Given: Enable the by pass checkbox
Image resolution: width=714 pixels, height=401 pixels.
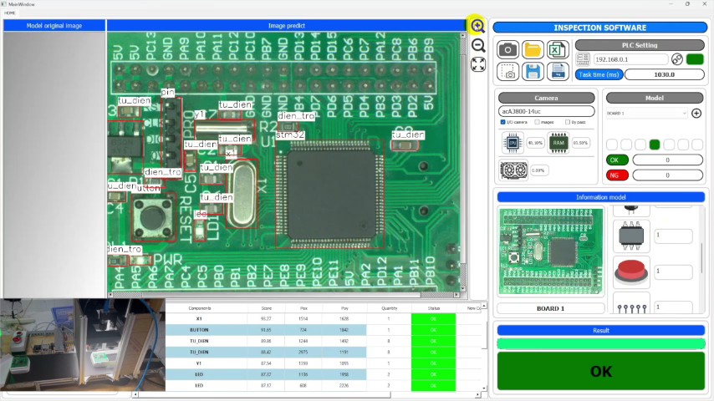Looking at the screenshot, I should 568,122.
